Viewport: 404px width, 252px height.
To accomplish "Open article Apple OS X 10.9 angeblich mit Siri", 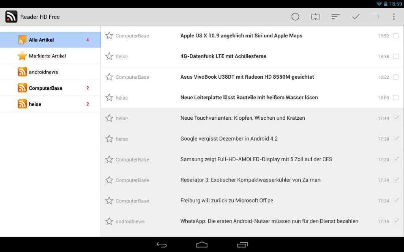I will coord(241,35).
